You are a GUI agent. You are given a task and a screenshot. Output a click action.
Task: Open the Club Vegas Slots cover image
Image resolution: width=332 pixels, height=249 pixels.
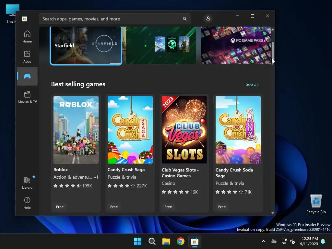(x=184, y=130)
